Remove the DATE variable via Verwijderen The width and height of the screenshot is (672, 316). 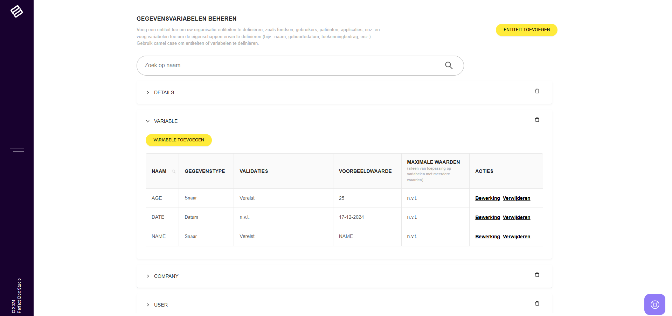(x=516, y=217)
